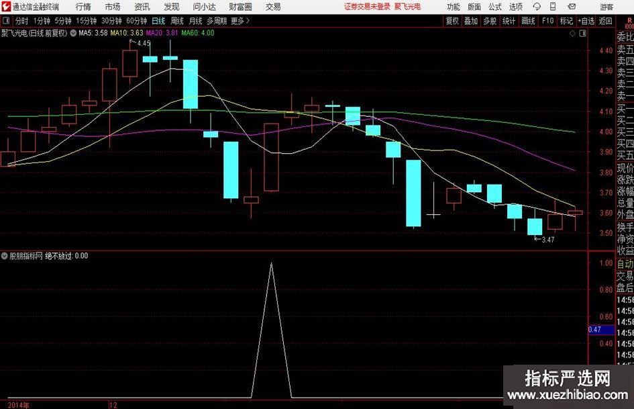Click the 证券交易未登录 login status

(367, 7)
